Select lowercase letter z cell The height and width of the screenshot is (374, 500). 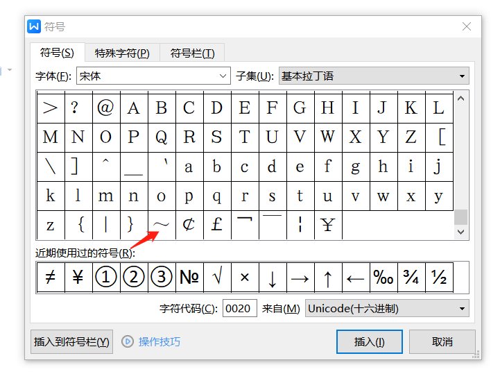click(x=51, y=225)
